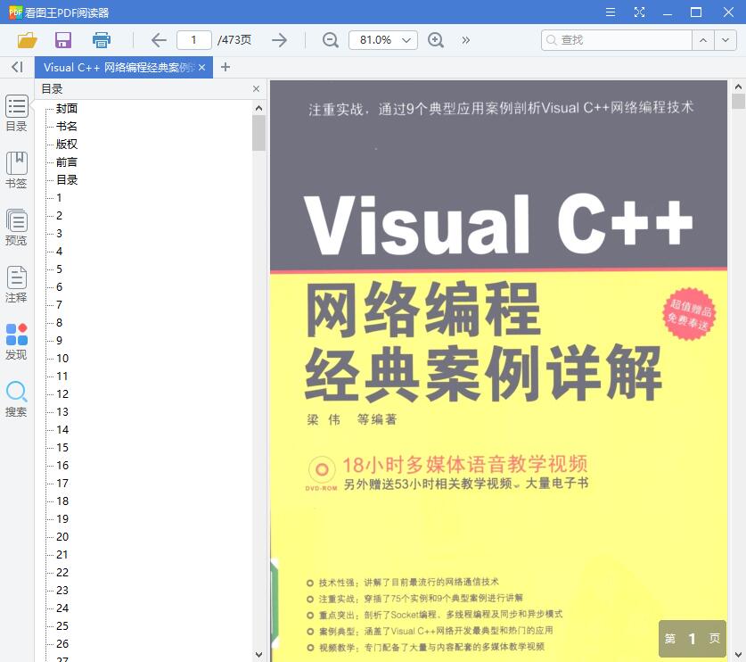
Task: Jump to outline entry 1
Action: click(59, 198)
